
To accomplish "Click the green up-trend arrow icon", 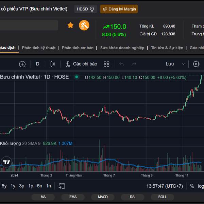I will (106, 27).
